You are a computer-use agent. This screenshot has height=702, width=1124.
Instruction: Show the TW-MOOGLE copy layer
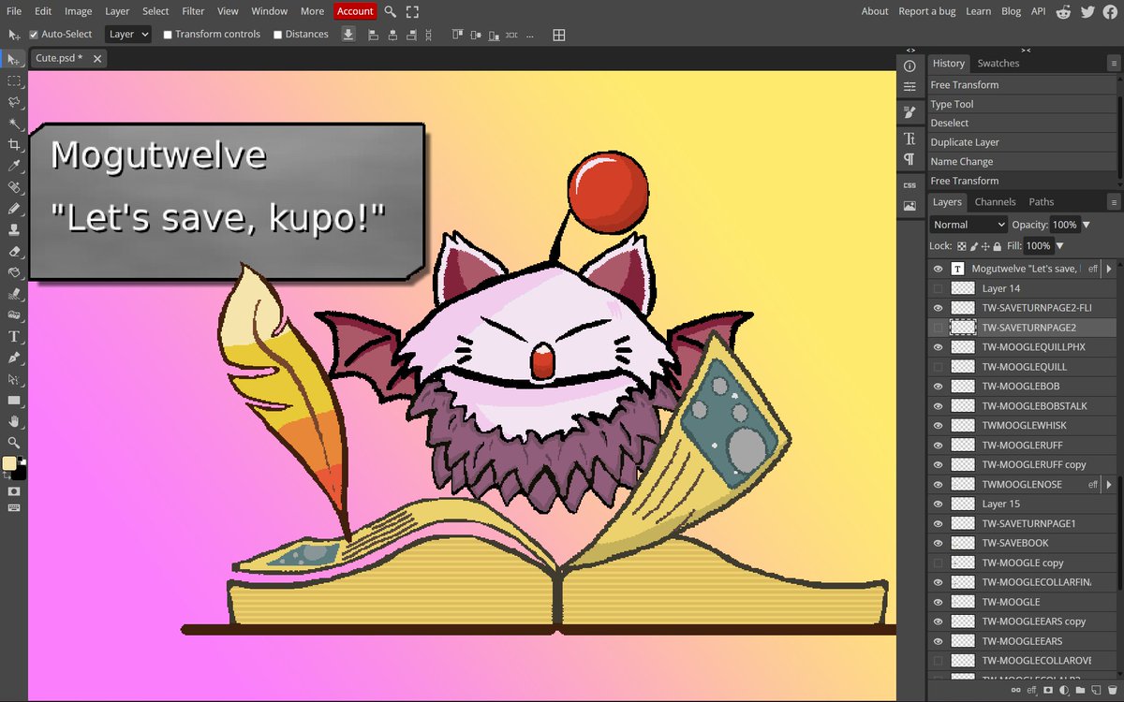939,563
